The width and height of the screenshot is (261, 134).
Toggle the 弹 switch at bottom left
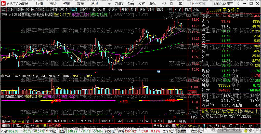[x=6, y=126]
